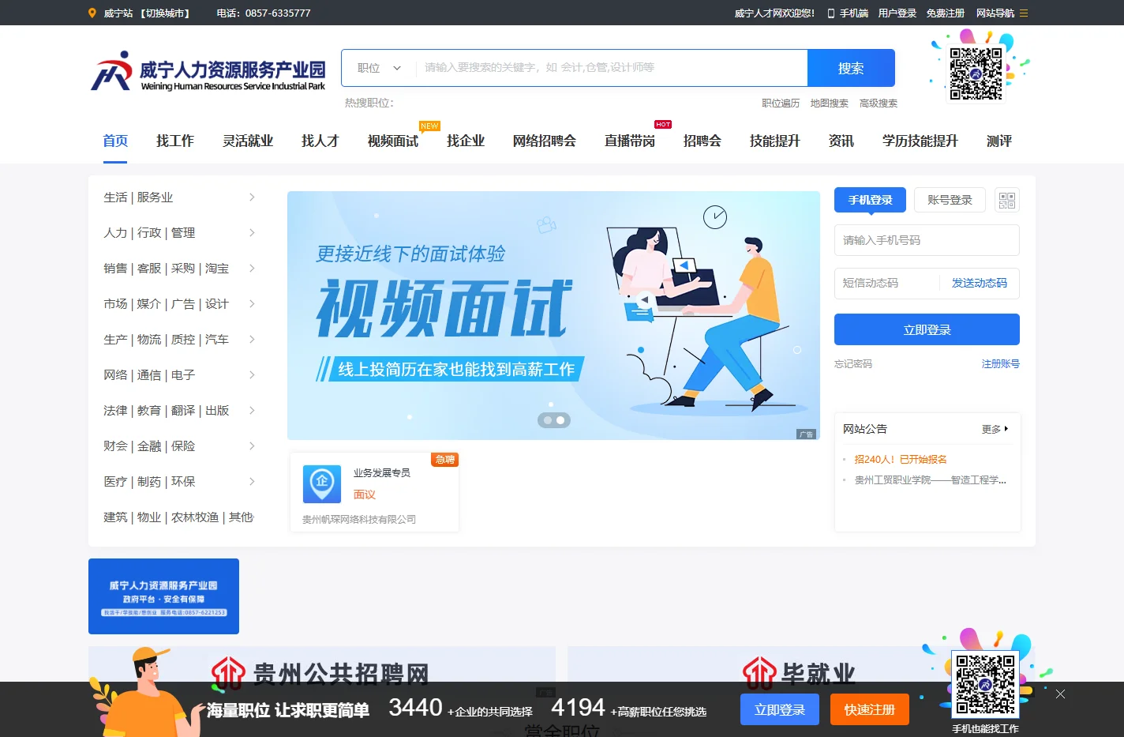Click 发送动态码 link
This screenshot has width=1124, height=737.
pos(980,283)
